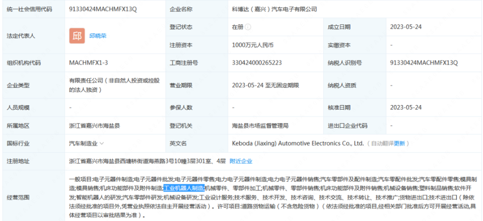Click the 注册地址 label

[18, 161]
